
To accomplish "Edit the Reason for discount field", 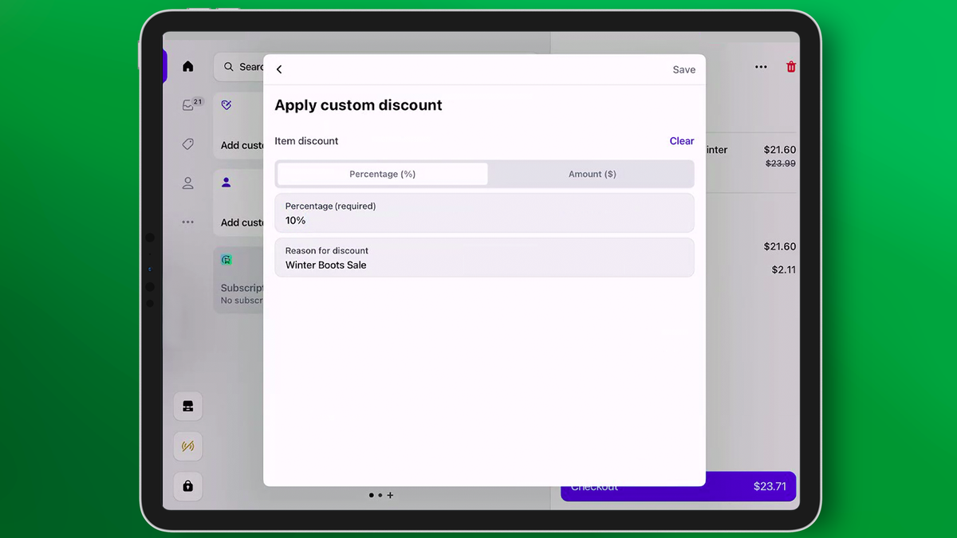I will tap(484, 258).
